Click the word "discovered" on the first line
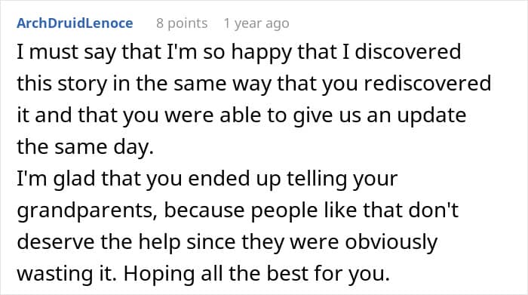This screenshot has width=528, height=295. click(x=408, y=51)
